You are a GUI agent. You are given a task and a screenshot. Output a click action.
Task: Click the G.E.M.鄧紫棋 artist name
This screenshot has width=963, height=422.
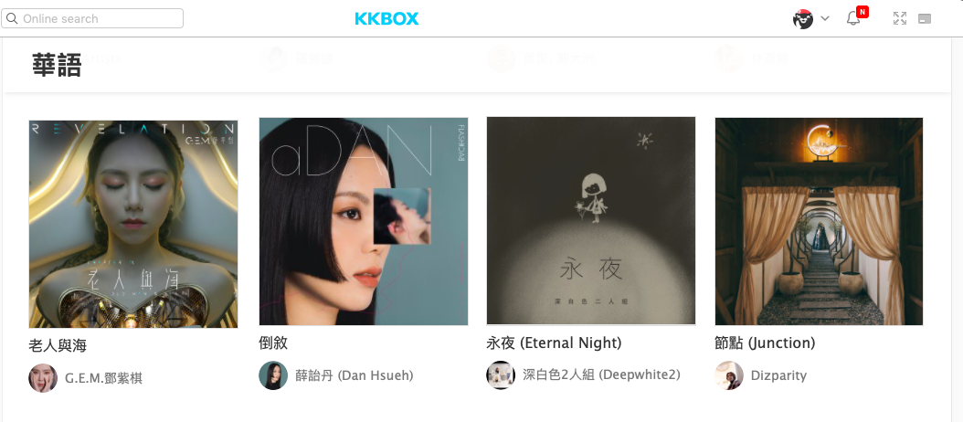104,378
